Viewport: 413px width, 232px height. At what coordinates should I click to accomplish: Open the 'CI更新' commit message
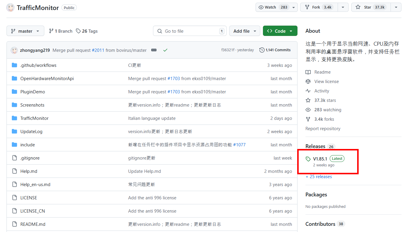click(135, 65)
